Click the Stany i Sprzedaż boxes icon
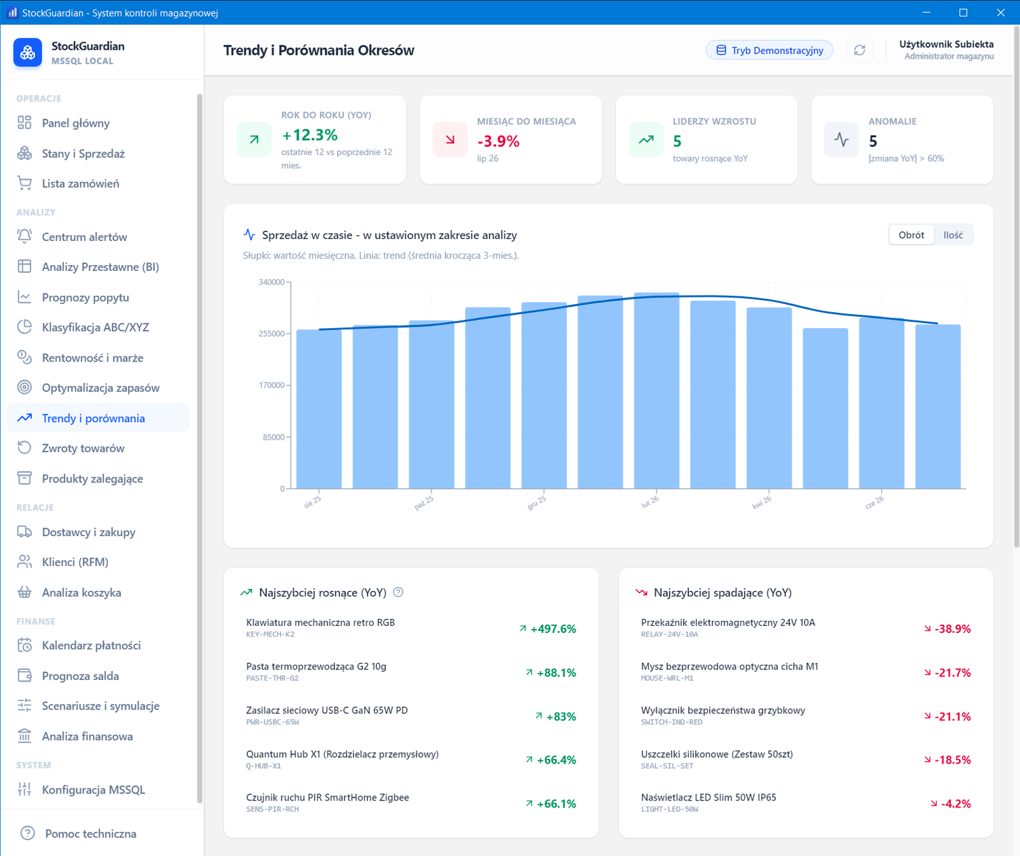 (x=24, y=154)
